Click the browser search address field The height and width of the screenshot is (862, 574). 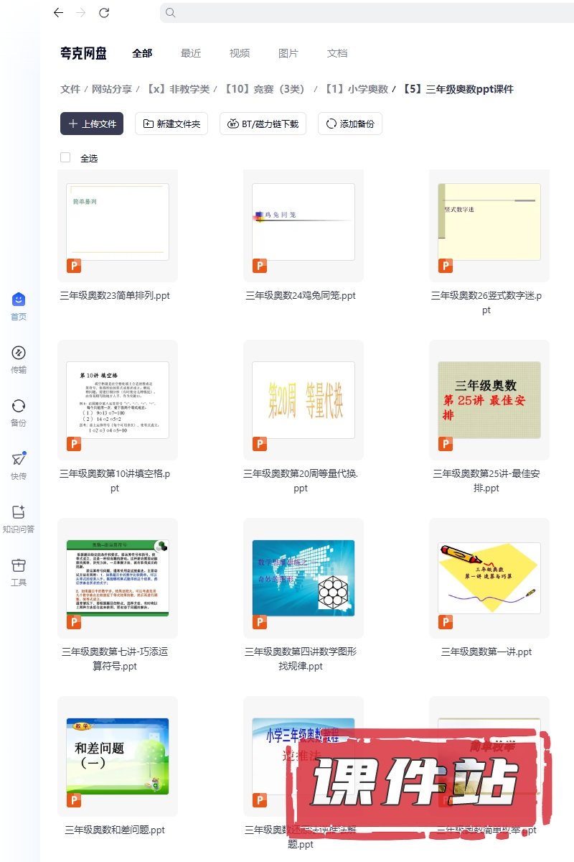[x=366, y=13]
